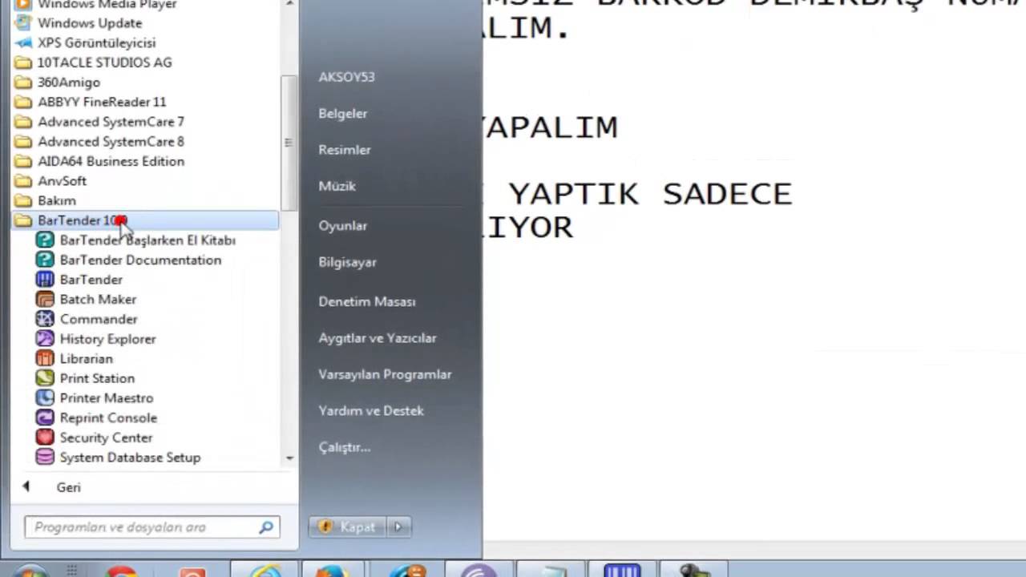This screenshot has height=577, width=1026.
Task: Open Librarian icon
Action: click(46, 358)
